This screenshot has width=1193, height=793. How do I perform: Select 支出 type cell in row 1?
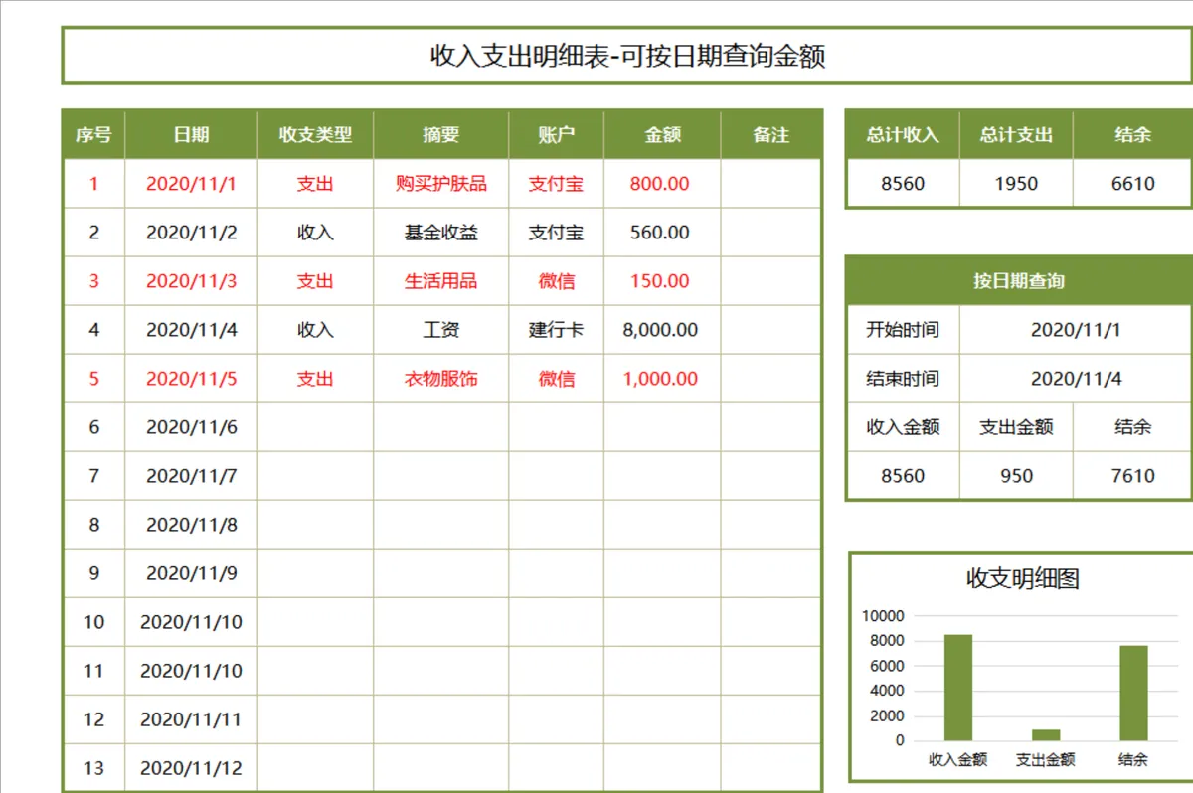click(x=316, y=184)
